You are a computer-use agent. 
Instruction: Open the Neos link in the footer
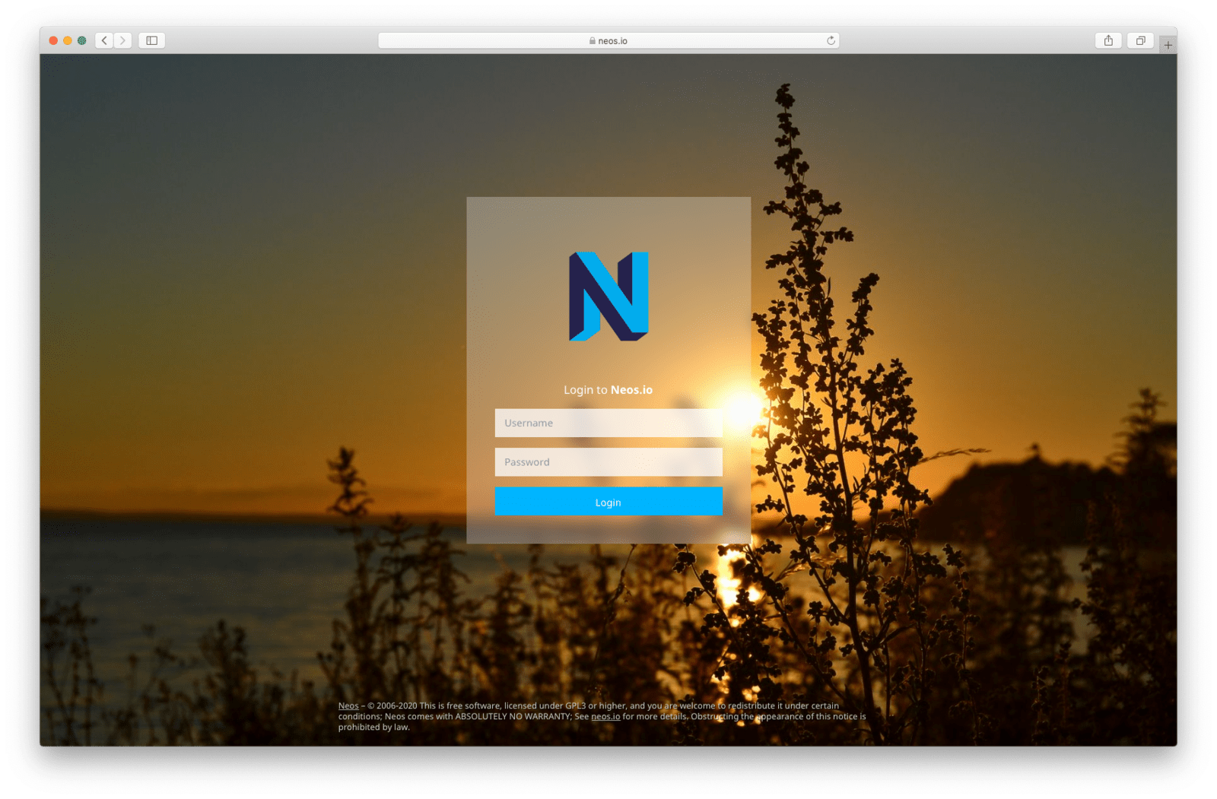348,706
